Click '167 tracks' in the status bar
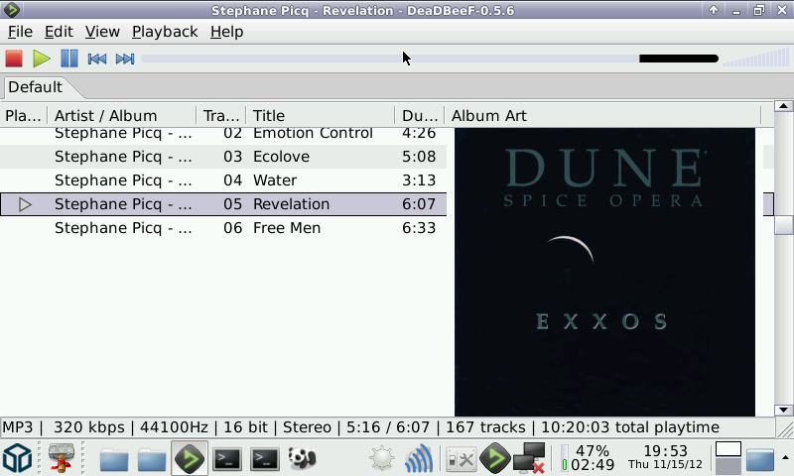Viewport: 794px width, 476px height. tap(485, 427)
